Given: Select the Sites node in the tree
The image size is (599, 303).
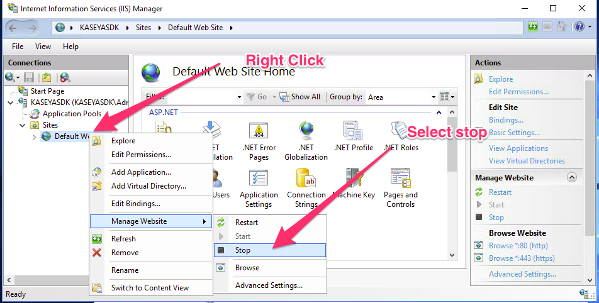Looking at the screenshot, I should (x=50, y=125).
